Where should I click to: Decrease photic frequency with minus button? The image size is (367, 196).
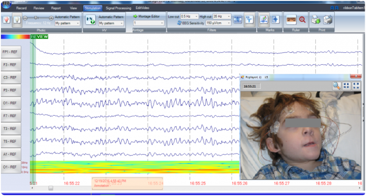pyautogui.click(x=25, y=18)
